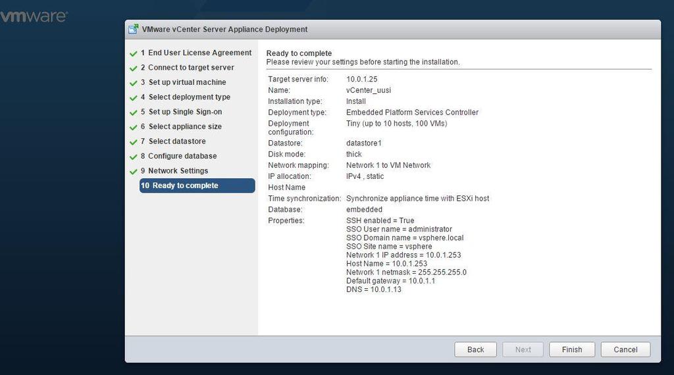Click the database value embedded

[364, 210]
